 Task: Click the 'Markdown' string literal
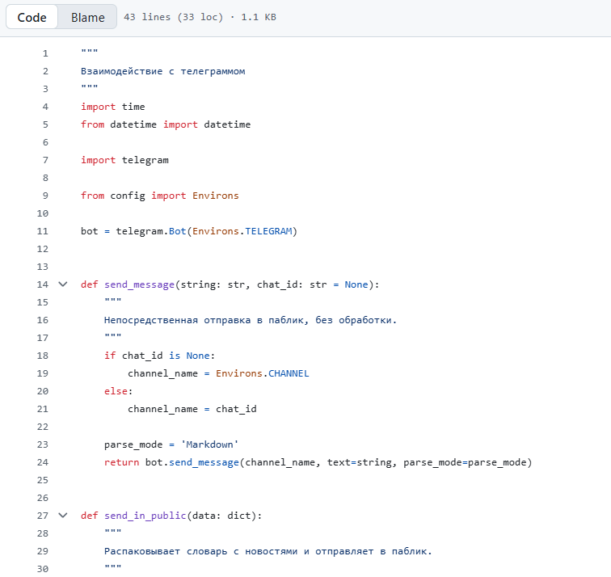(x=209, y=444)
